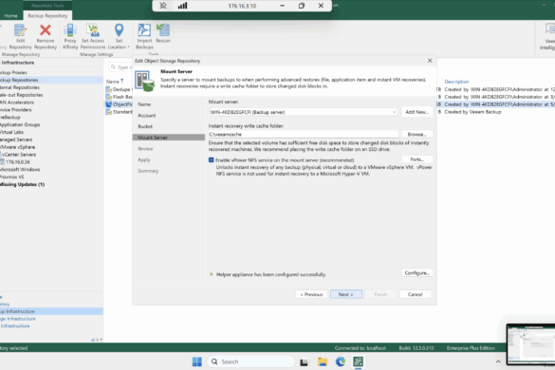Close the Edit Object Storage Repository dialog

pos(430,61)
